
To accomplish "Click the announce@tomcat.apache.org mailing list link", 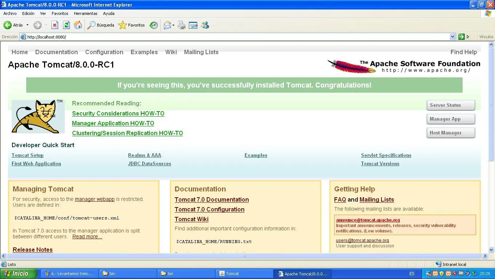I will point(368,220).
